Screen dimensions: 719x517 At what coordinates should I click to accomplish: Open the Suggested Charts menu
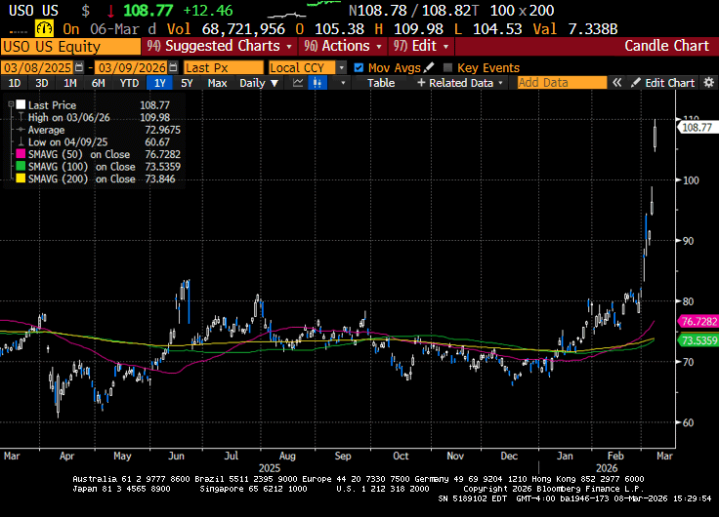222,46
